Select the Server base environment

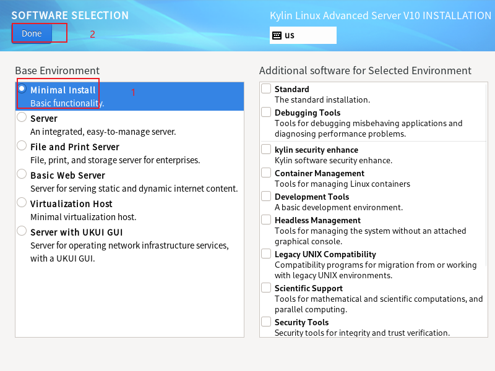pos(22,117)
